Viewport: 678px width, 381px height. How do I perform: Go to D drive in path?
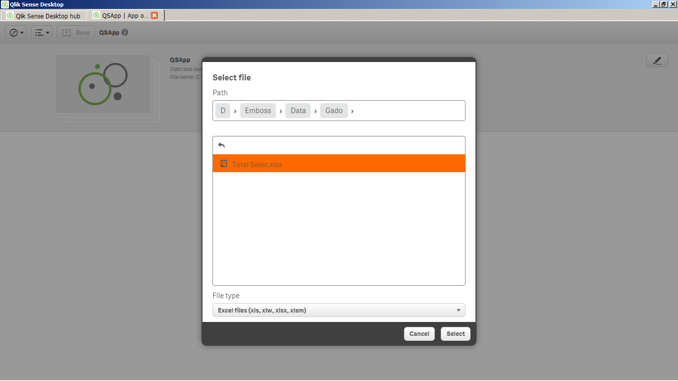click(x=223, y=111)
